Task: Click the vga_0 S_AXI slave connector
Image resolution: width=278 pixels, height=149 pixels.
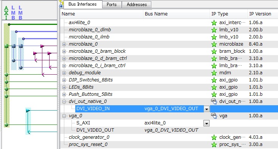Action: tap(6, 125)
